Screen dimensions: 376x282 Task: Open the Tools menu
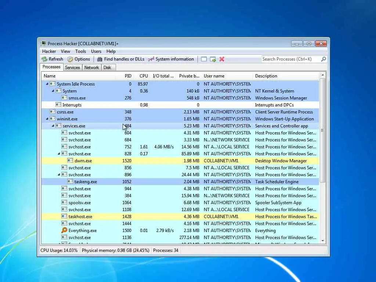[80, 51]
